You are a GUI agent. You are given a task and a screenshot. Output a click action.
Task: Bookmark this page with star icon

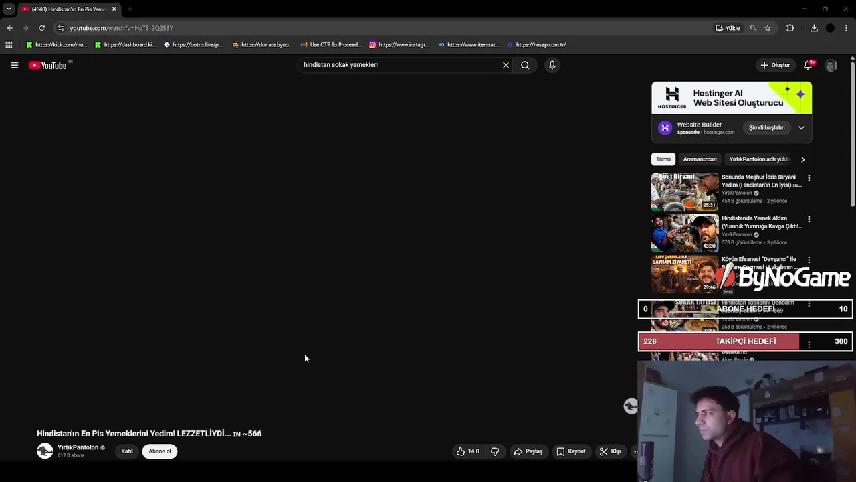(x=768, y=28)
